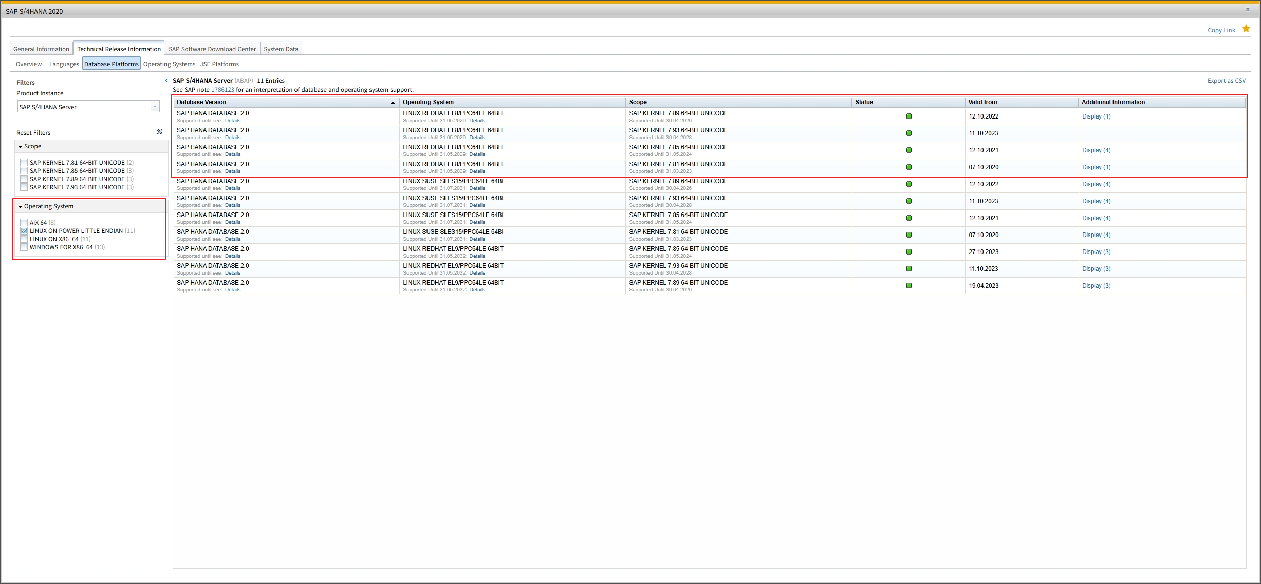Check the WINDOWS FOR X86_64 filter
The image size is (1261, 584).
(24, 247)
